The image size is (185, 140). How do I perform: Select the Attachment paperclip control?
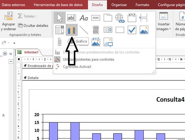click(60, 42)
